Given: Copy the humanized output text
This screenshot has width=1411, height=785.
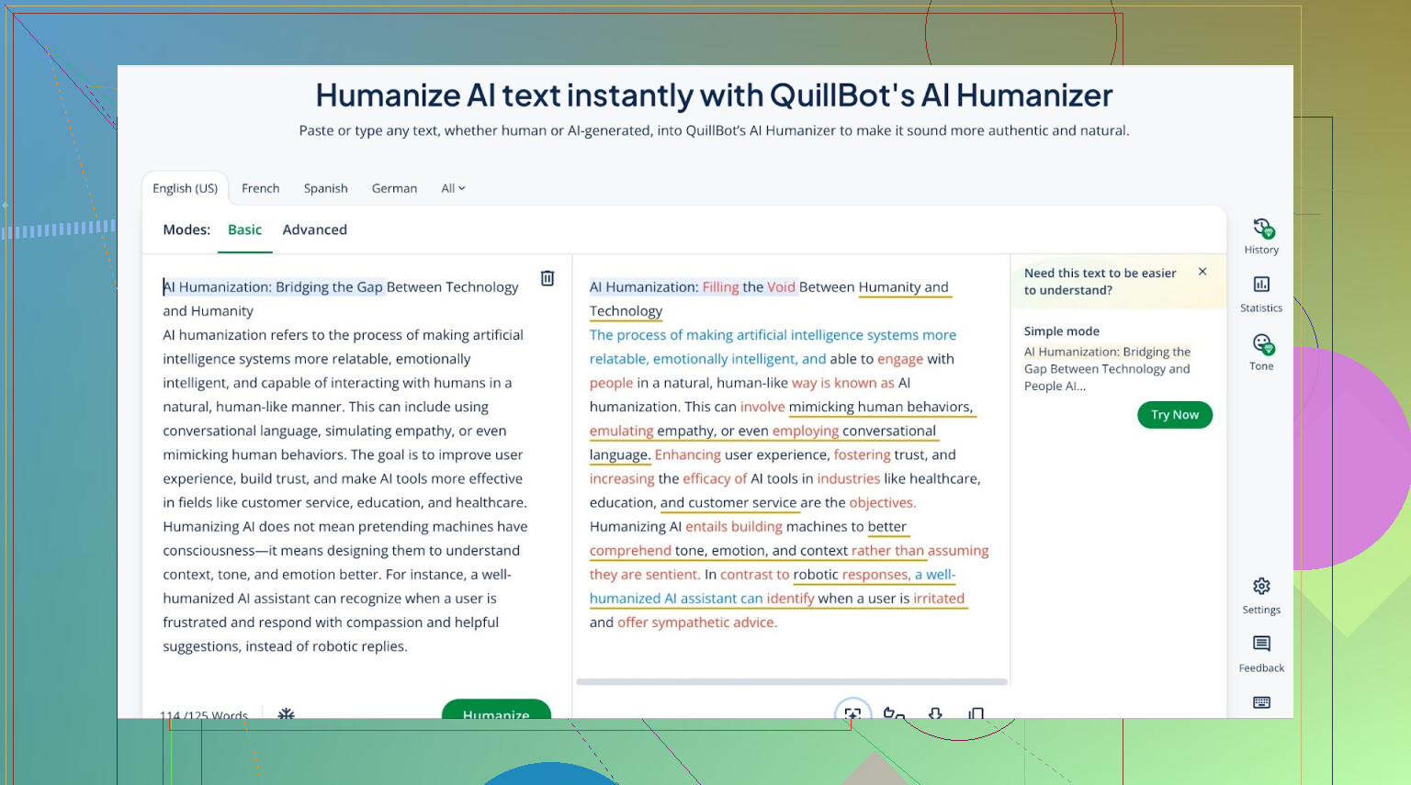Looking at the screenshot, I should pyautogui.click(x=976, y=712).
